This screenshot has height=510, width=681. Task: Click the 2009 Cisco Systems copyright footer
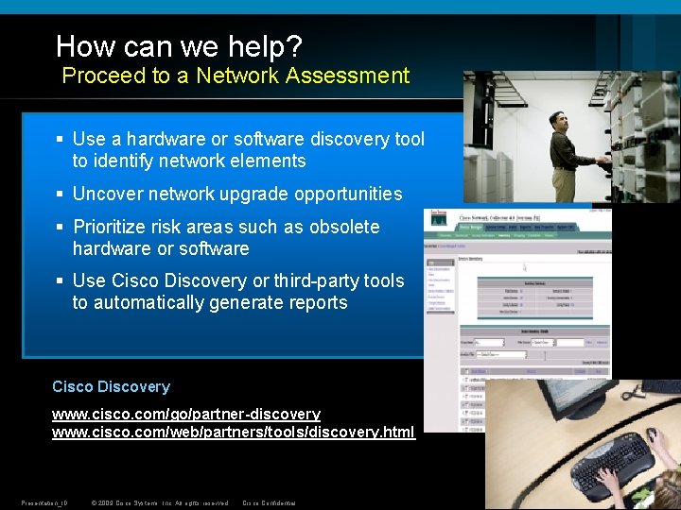(160, 503)
